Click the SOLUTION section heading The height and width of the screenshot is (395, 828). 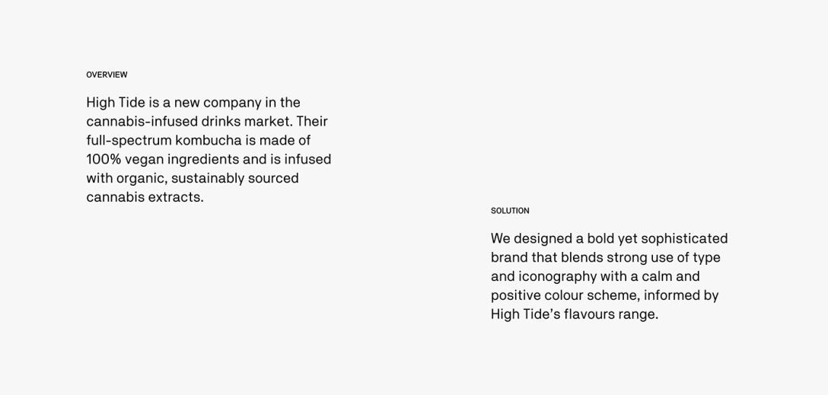[510, 211]
